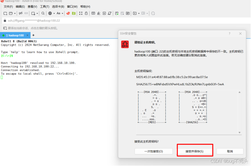Open the 窗口(W) menu

72,7
